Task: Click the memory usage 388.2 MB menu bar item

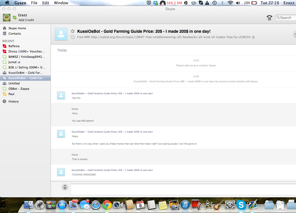Action: pyautogui.click(x=171, y=3)
